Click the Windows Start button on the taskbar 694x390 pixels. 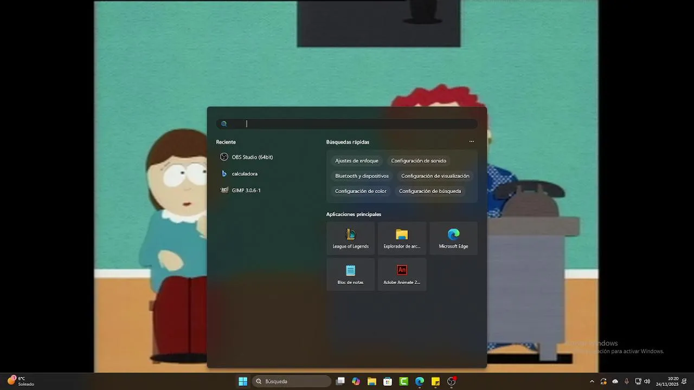coord(243,381)
